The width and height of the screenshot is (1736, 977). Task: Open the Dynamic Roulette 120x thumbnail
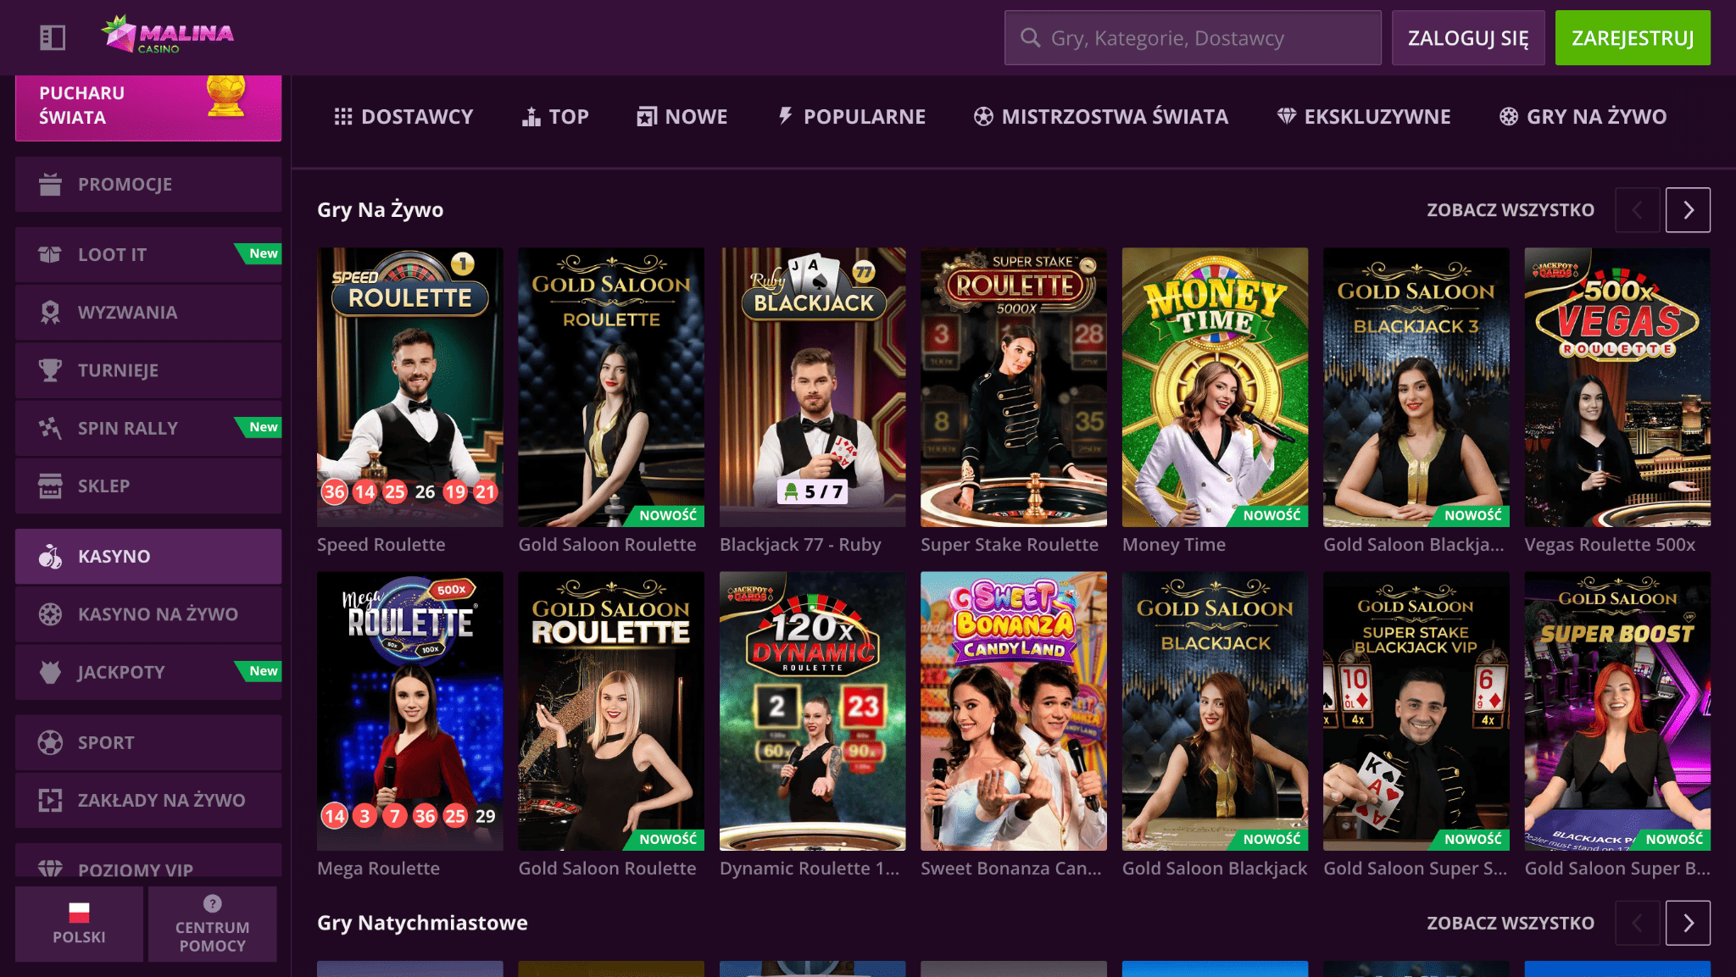tap(813, 711)
